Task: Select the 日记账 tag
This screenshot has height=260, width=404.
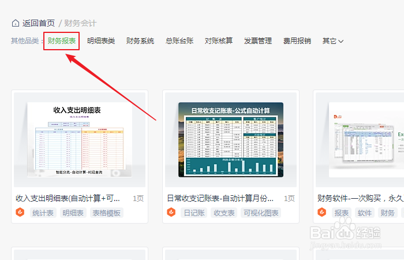Action: pos(194,213)
